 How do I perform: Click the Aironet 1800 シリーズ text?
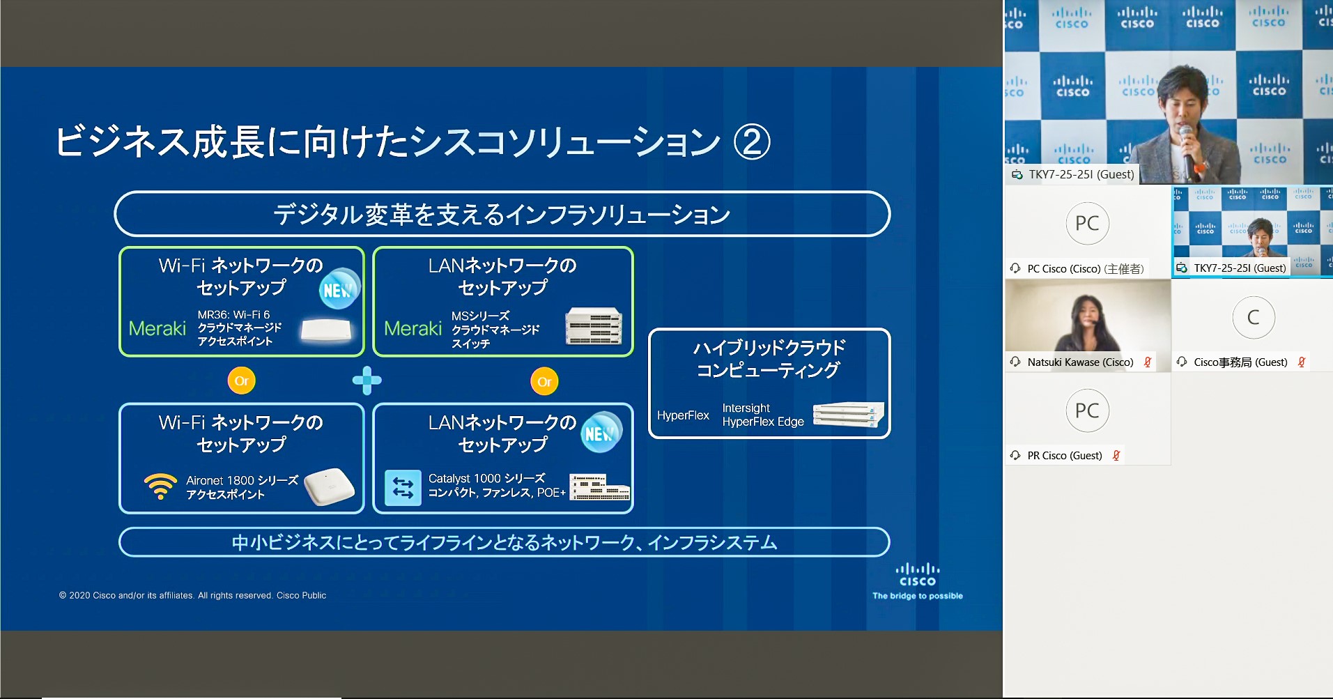(x=242, y=480)
